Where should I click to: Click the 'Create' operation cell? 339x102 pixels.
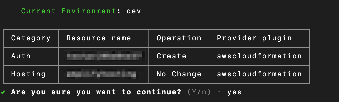(x=172, y=56)
